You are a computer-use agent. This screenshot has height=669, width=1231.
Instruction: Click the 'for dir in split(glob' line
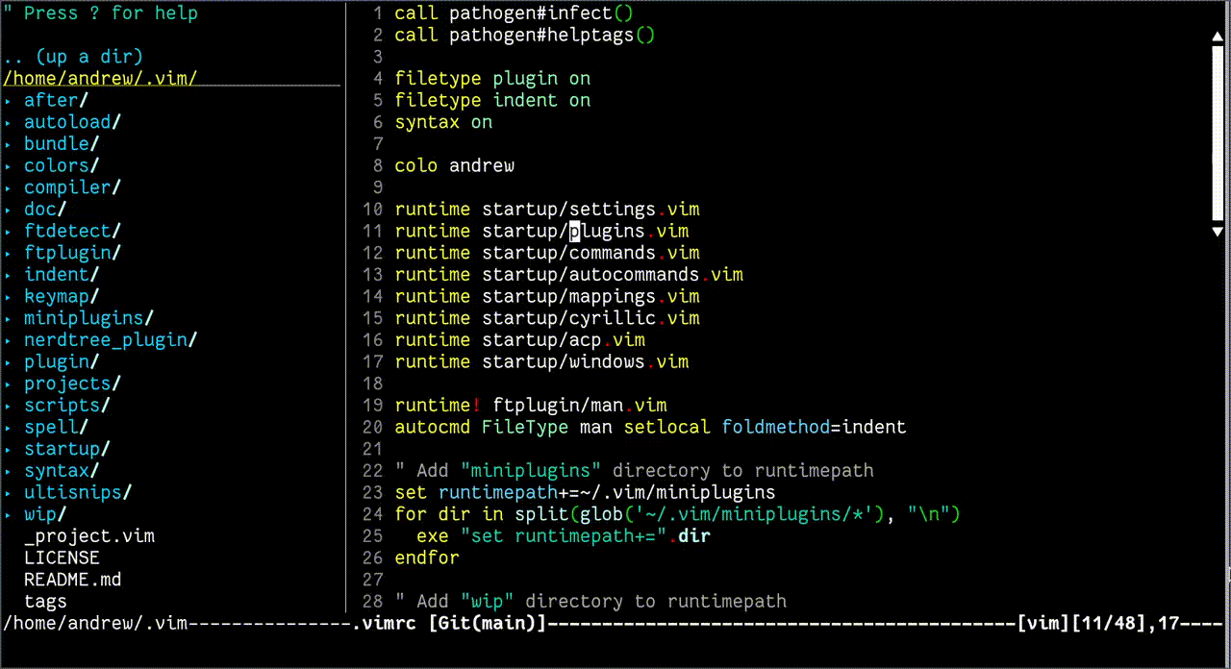678,514
